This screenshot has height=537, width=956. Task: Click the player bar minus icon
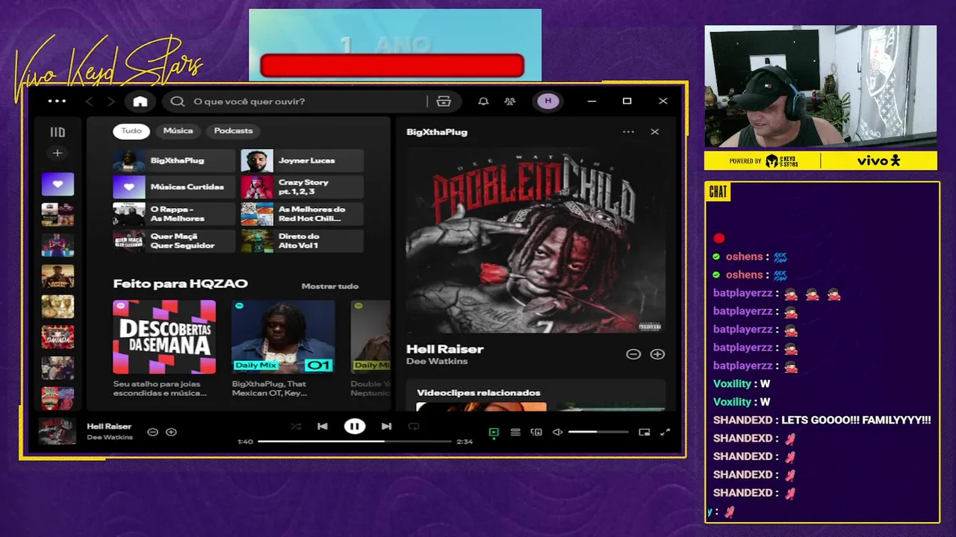(x=152, y=432)
